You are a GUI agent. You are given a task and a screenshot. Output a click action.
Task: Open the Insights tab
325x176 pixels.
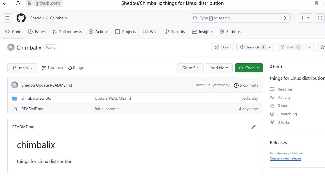[202, 32]
